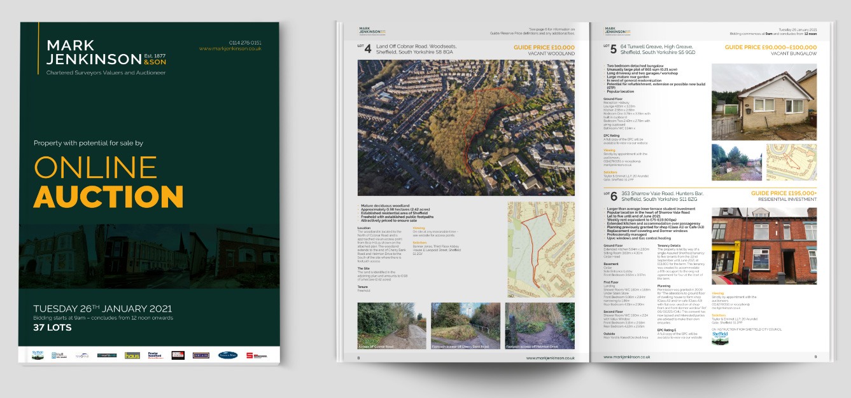
Task: Click the Fowler Sandford logo on the cover's footer strip
Action: tap(155, 355)
